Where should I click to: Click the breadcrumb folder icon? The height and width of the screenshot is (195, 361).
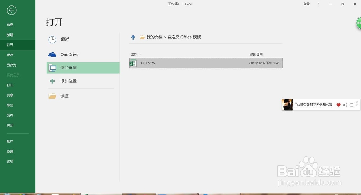tap(142, 37)
